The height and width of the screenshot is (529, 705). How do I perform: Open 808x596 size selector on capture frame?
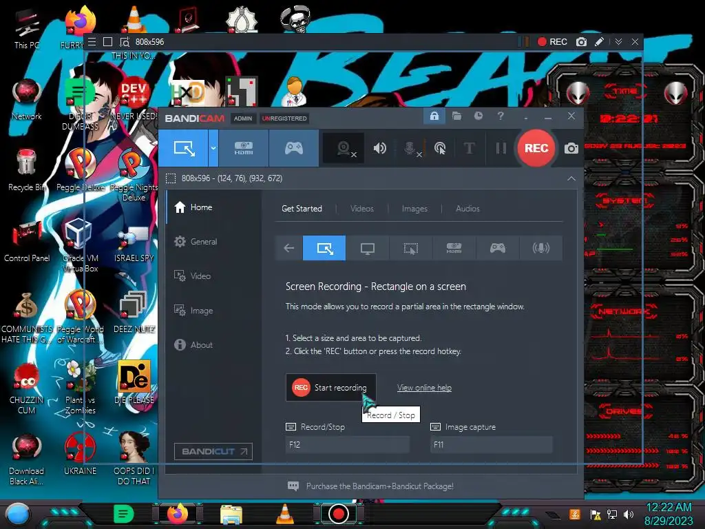click(x=149, y=42)
